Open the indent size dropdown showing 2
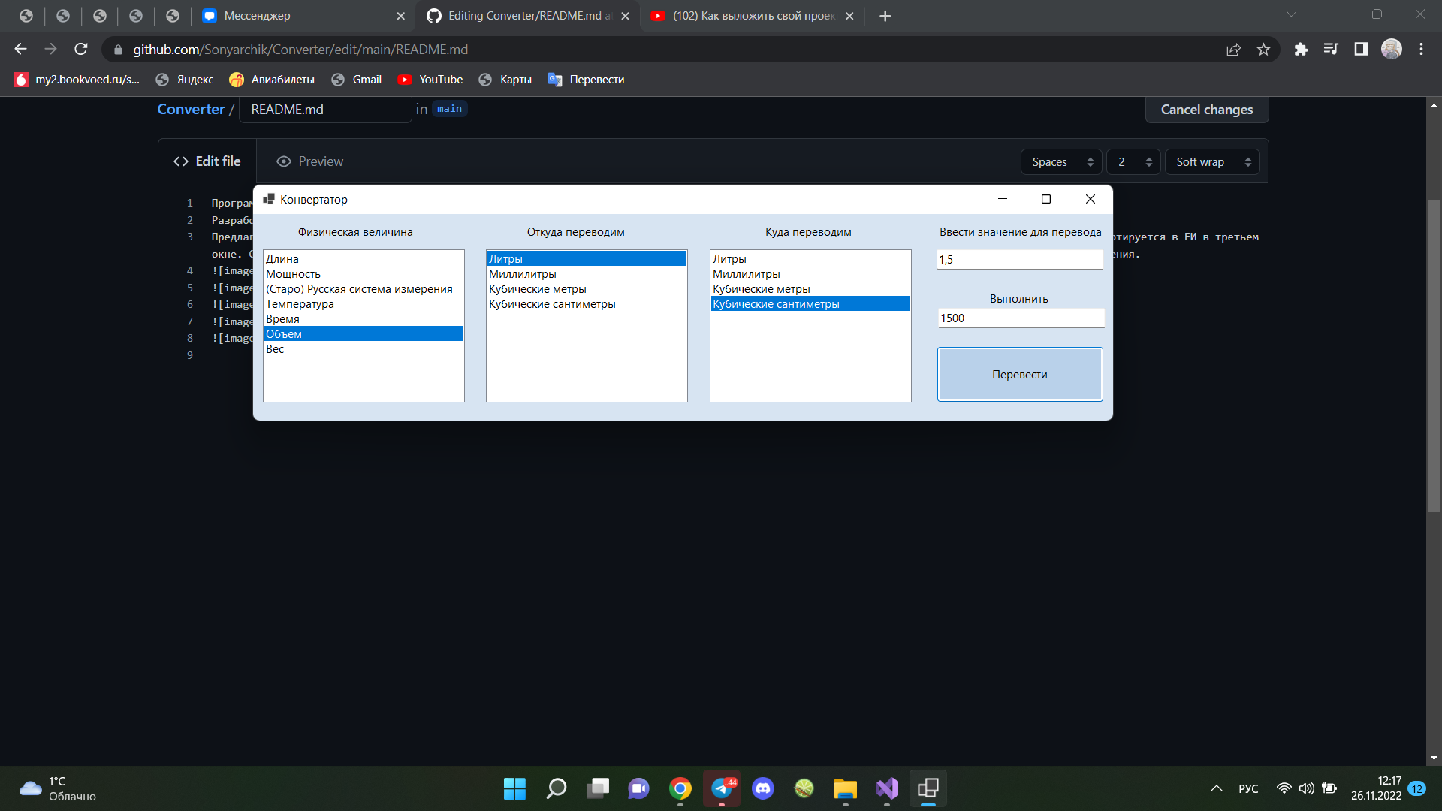This screenshot has width=1442, height=811. [1133, 161]
